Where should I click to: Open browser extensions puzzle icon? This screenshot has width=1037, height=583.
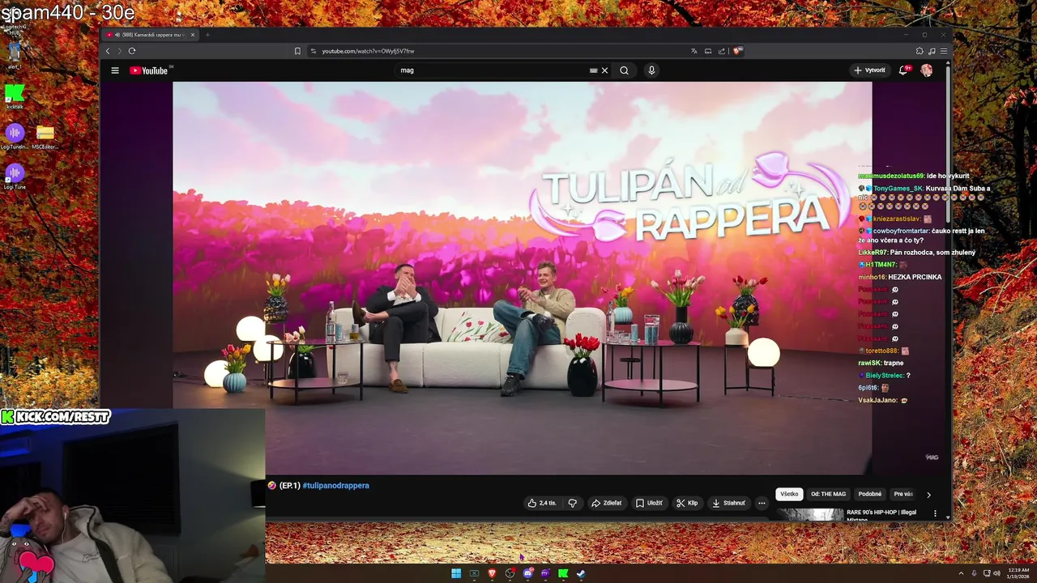[x=920, y=51]
